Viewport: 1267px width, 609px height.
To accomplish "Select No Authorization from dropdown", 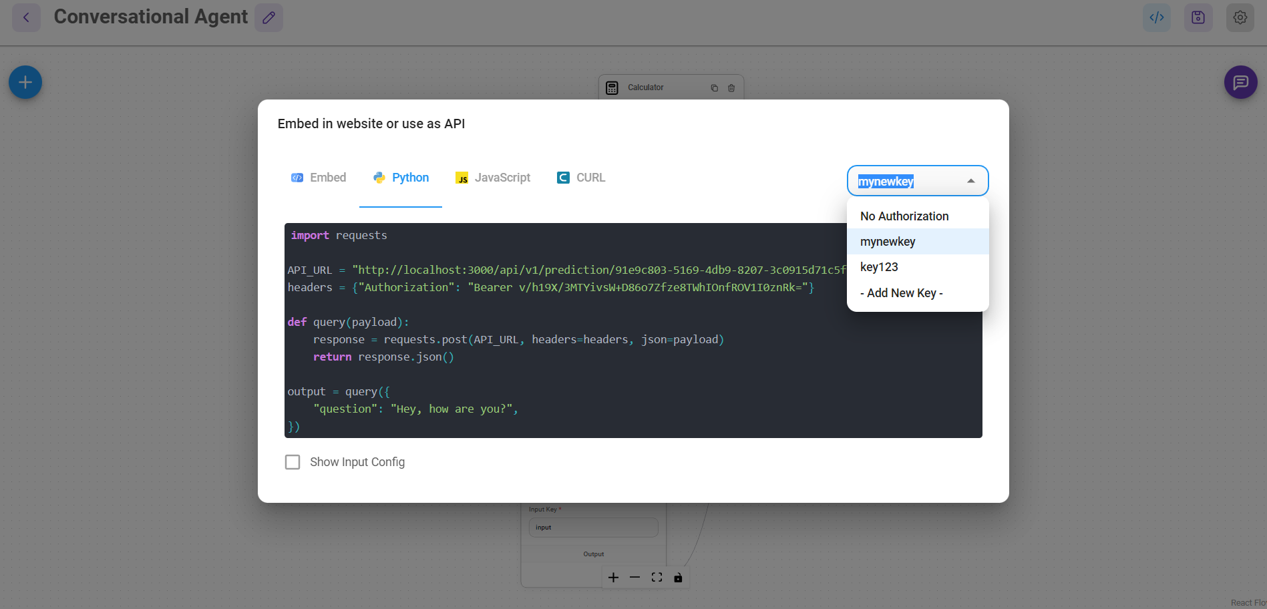I will [x=904, y=216].
